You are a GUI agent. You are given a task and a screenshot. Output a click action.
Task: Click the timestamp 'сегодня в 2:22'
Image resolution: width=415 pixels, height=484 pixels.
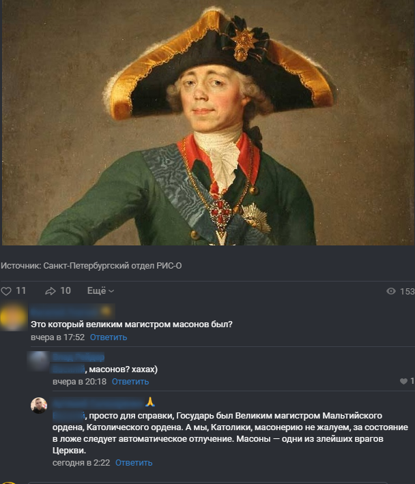(x=81, y=463)
